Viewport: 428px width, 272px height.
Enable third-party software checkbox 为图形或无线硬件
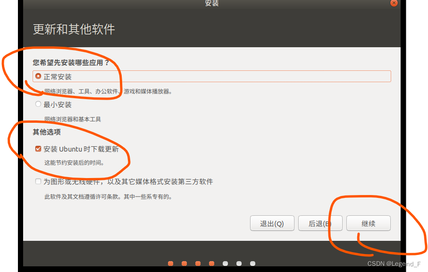click(38, 181)
